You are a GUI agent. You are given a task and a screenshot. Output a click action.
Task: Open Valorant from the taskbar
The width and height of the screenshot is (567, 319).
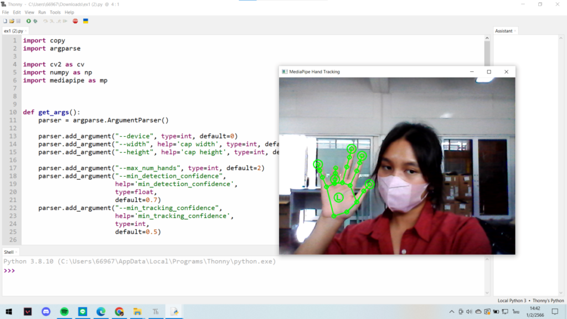28,311
